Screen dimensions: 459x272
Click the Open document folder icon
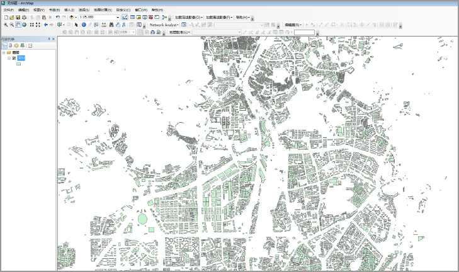(12, 18)
